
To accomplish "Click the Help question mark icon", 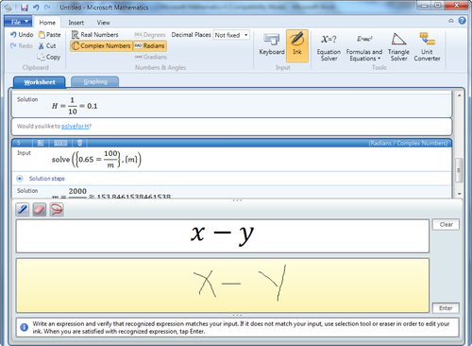I will [x=462, y=21].
